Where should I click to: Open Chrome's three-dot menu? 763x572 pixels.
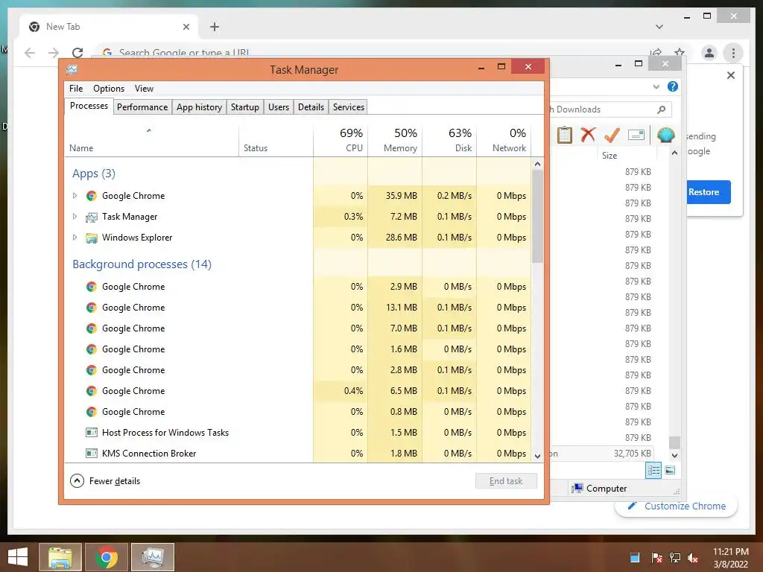733,53
